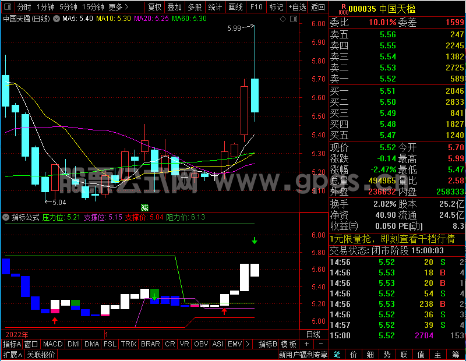Viewport: 466px width, 361px height.
Task: Click the green 减 marker under the chart
Action: coord(144,207)
